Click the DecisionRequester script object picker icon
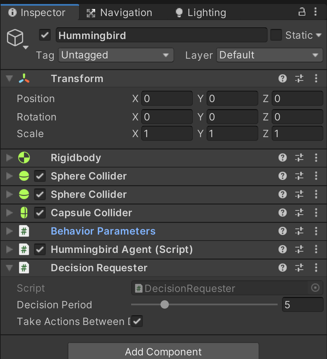 pyautogui.click(x=315, y=288)
